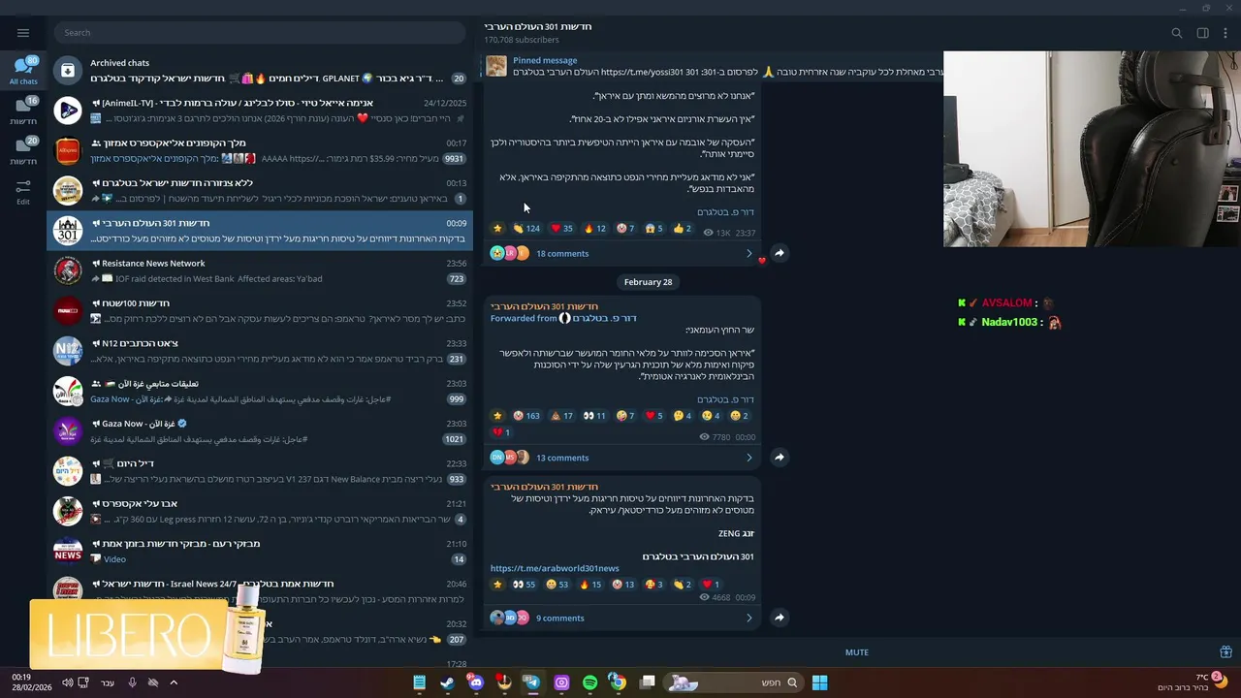The height and width of the screenshot is (698, 1241).
Task: Open the ללא צנזורה חדשות ישראל chat
Action: coord(260,190)
